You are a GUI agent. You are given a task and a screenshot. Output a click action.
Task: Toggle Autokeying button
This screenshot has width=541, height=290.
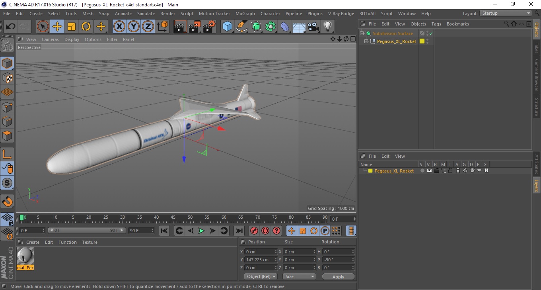[265, 231]
